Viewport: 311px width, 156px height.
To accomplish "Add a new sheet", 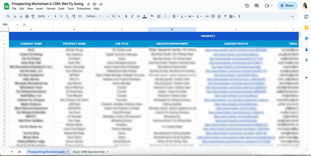I will pyautogui.click(x=12, y=152).
